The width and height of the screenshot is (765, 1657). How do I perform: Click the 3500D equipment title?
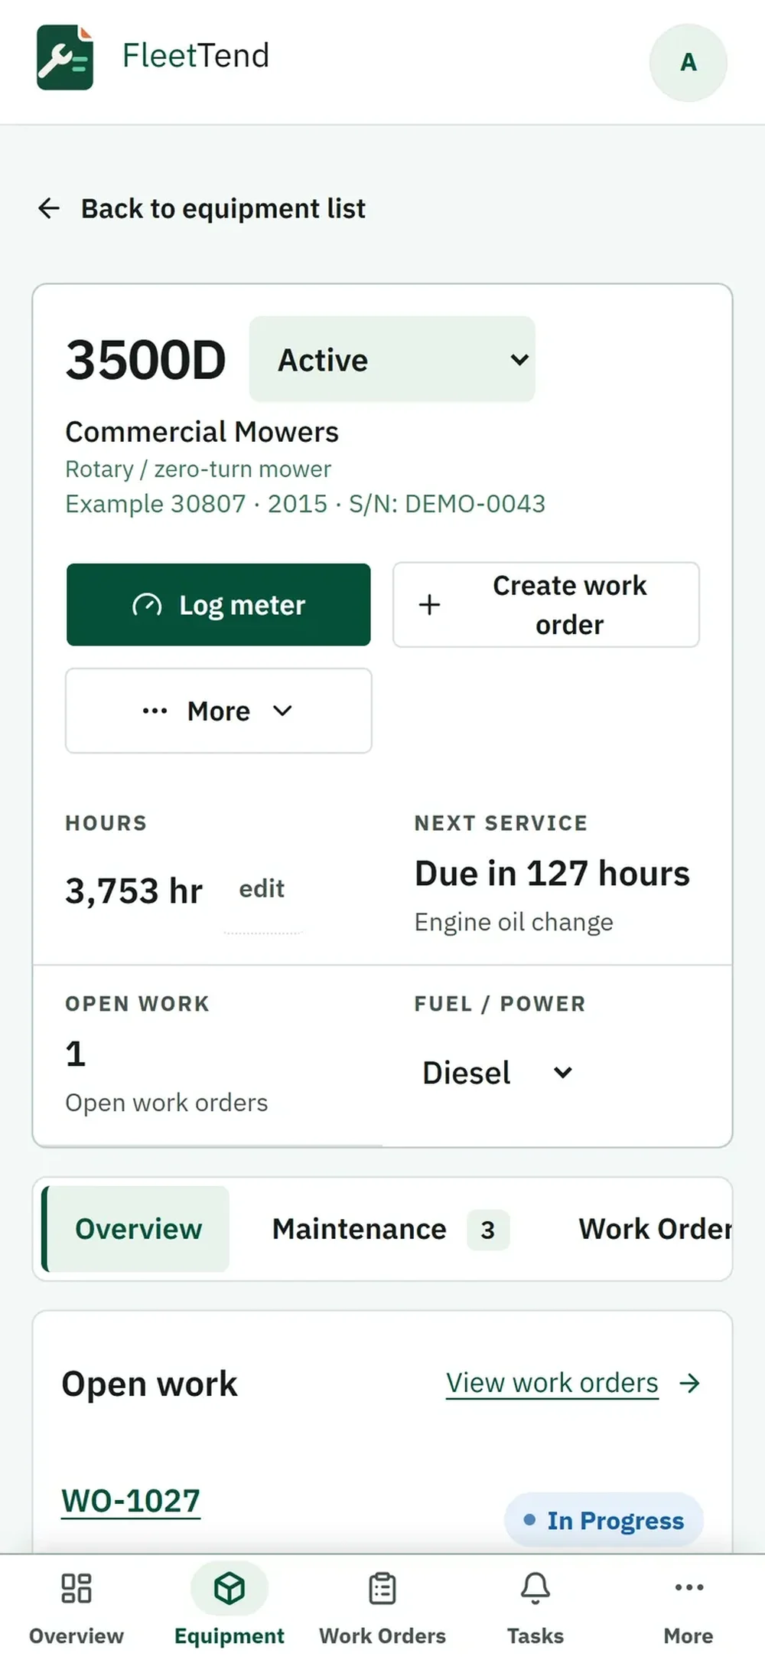click(145, 359)
